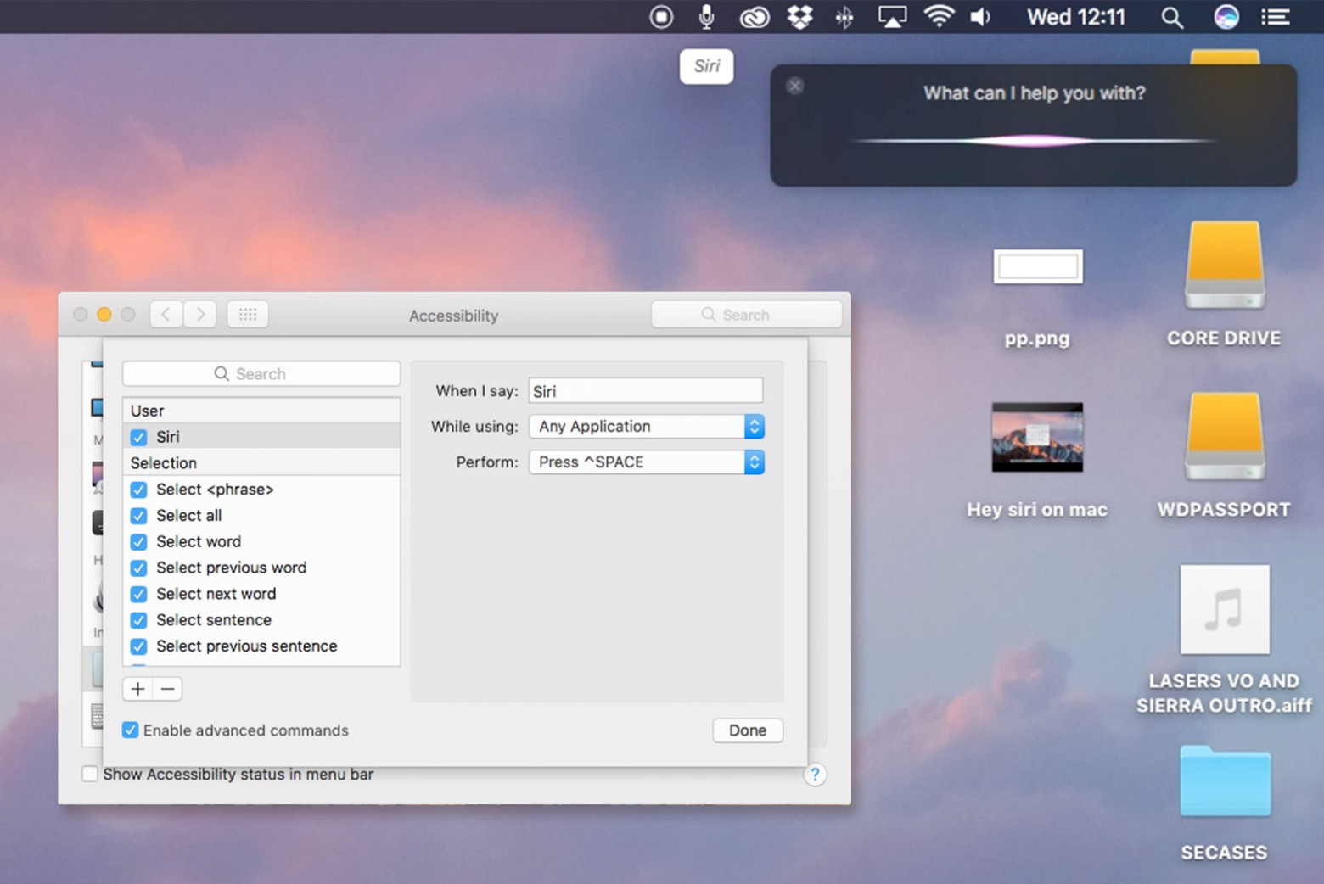Open Notification Center list icon
Screen dimensions: 1324x884
pos(1275,17)
